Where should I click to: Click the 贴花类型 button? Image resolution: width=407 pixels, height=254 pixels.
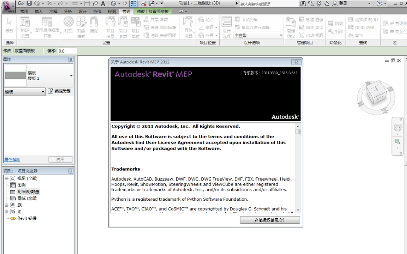311,27
